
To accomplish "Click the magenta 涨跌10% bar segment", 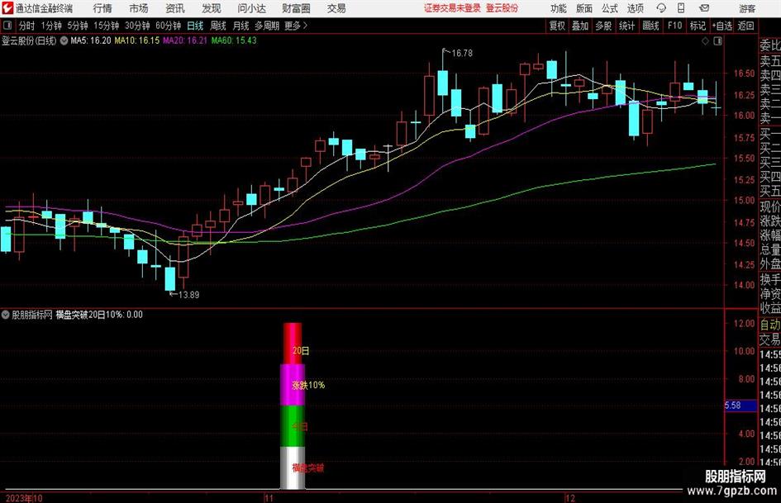I will [x=293, y=384].
